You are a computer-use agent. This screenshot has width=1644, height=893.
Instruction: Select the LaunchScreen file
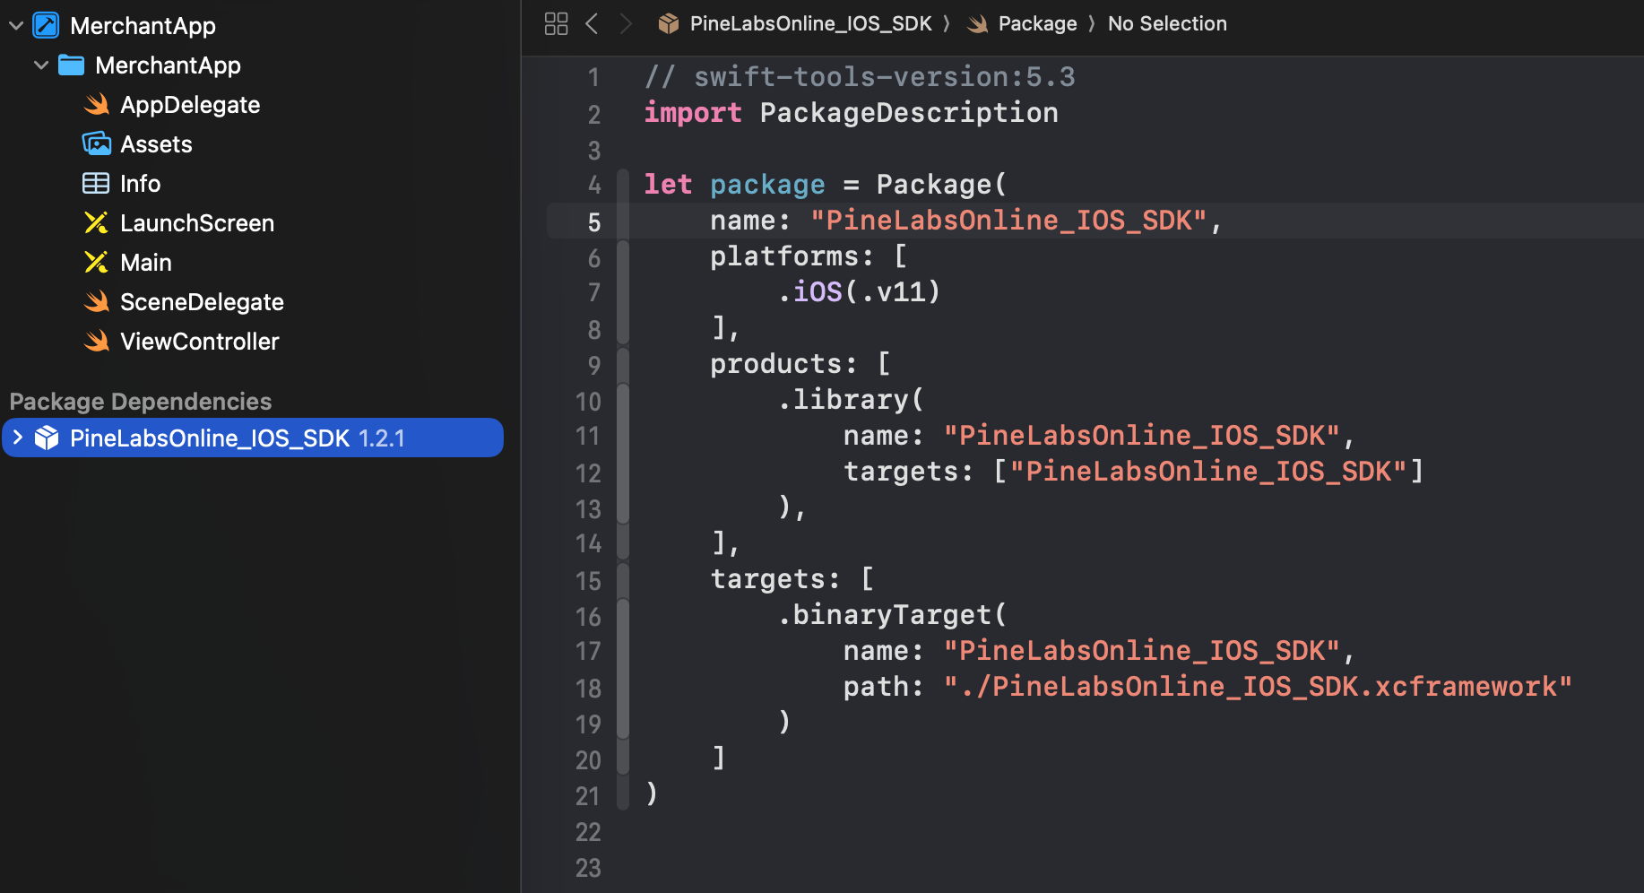tap(197, 223)
